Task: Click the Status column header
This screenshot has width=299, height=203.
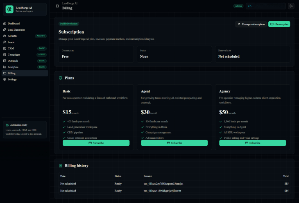Action: point(118,176)
